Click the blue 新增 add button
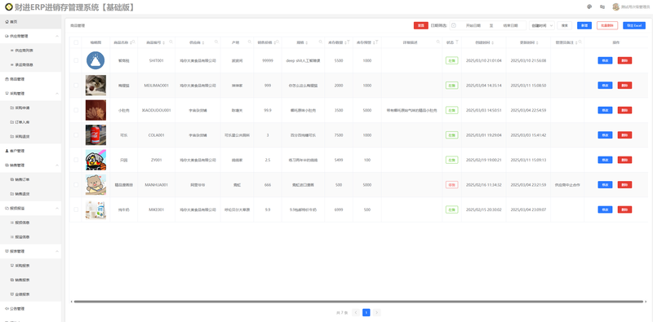 [x=584, y=25]
